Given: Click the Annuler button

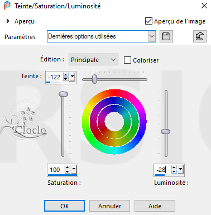Looking at the screenshot, I should 109,206.
